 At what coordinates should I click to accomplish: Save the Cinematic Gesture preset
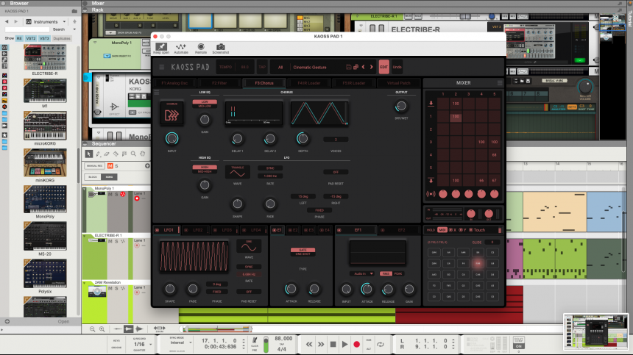point(348,67)
